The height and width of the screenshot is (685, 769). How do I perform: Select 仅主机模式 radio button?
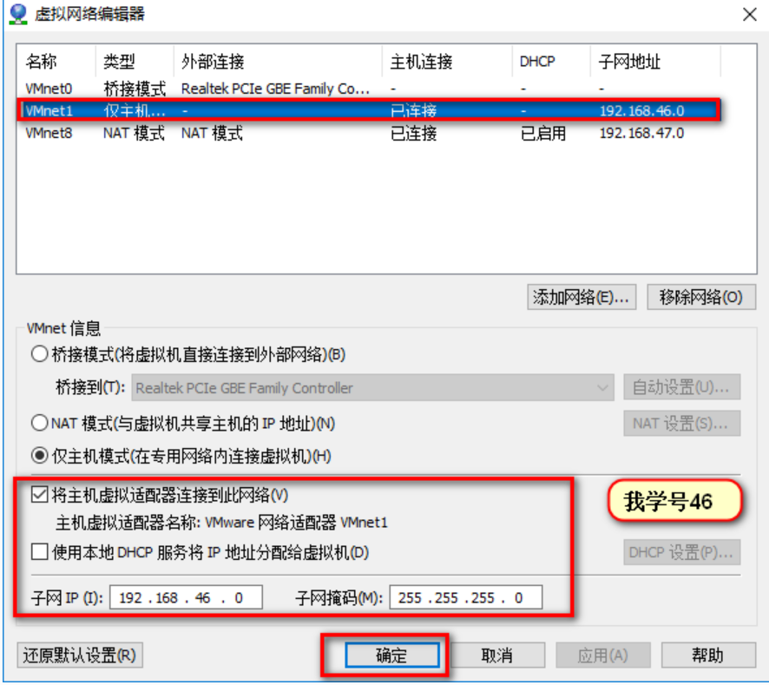coord(39,456)
